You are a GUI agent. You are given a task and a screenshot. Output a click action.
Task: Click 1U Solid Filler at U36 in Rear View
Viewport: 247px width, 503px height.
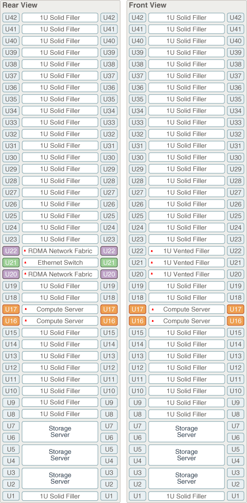(x=60, y=87)
